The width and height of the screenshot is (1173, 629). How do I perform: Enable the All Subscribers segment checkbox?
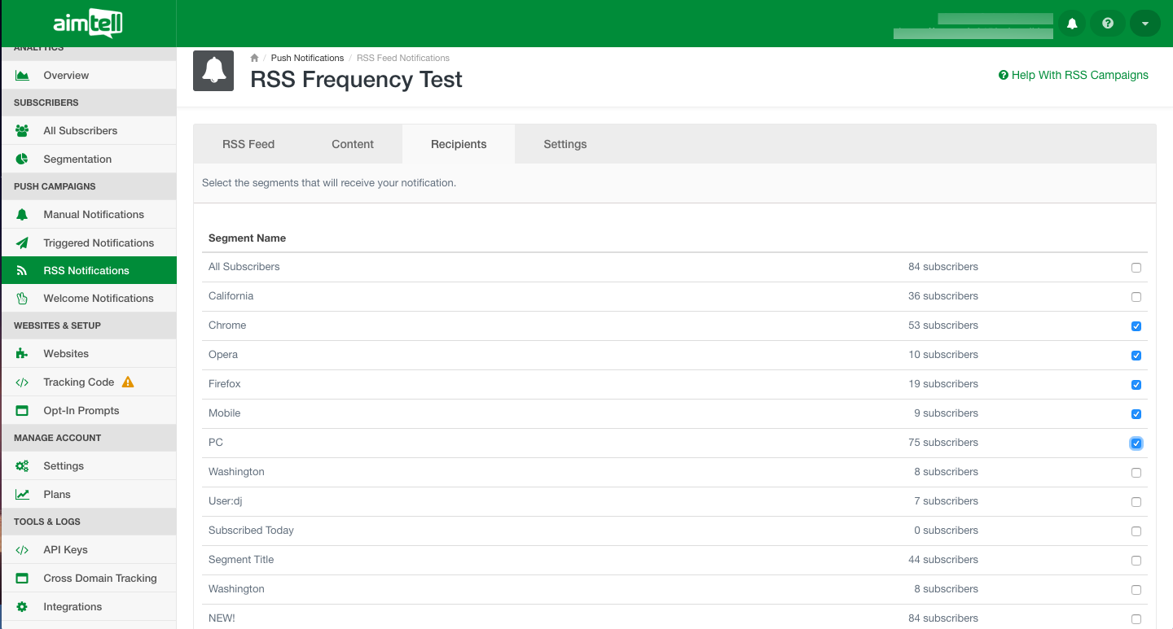(x=1136, y=268)
